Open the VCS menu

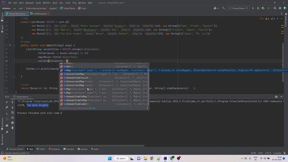(74, 3)
